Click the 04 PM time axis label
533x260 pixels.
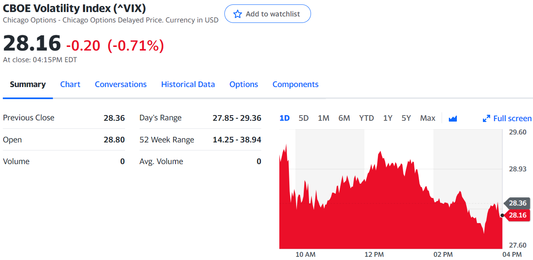[512, 254]
